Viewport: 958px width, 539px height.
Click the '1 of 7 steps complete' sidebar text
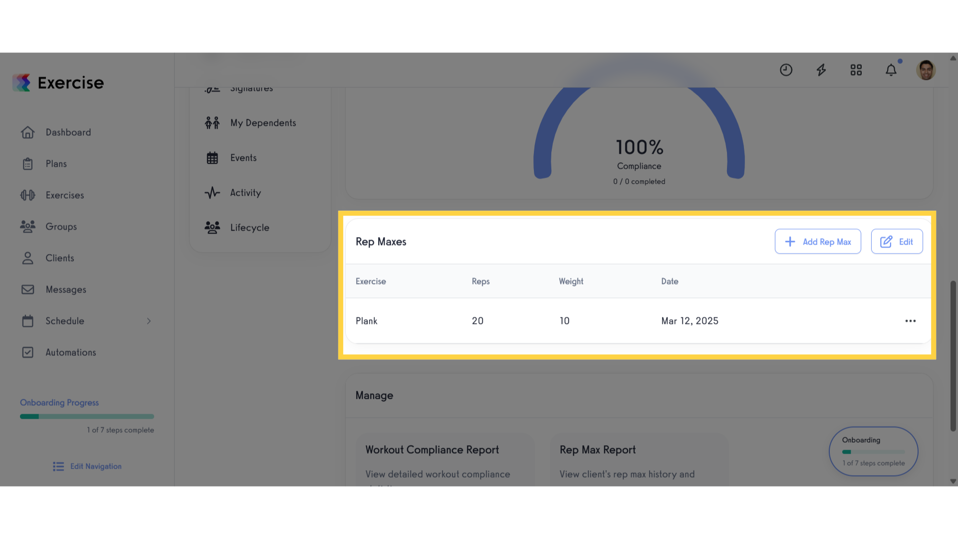(x=120, y=430)
